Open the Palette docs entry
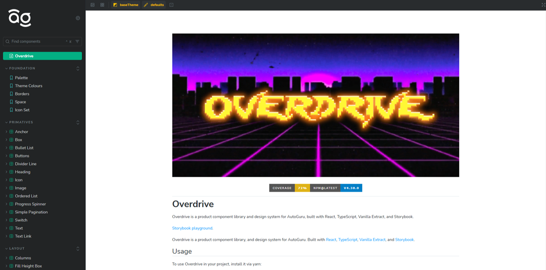 point(21,78)
